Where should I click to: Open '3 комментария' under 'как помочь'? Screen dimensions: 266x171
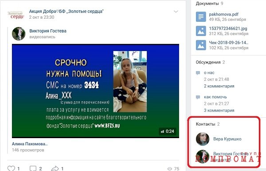pos(219,111)
